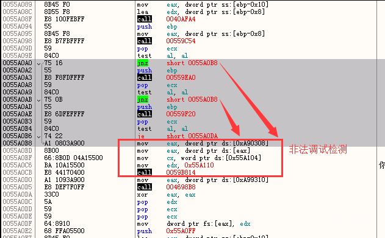
Task: Select the mov cx word ptr instruction
Action: tap(199, 158)
